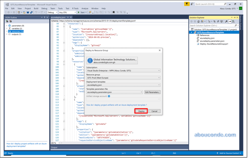Image resolution: width=248 pixels, height=158 pixels.
Task: Open the Deployment template dropdown
Action: [123, 85]
